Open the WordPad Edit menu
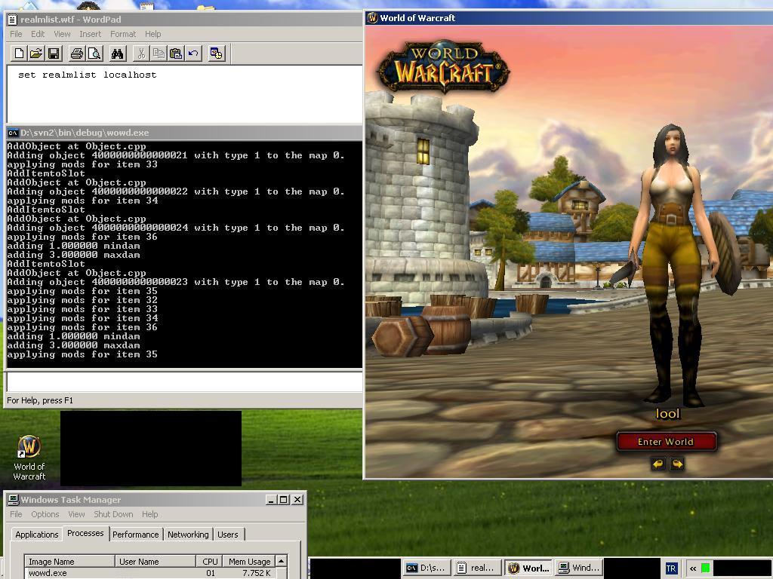The image size is (773, 579). 38,34
